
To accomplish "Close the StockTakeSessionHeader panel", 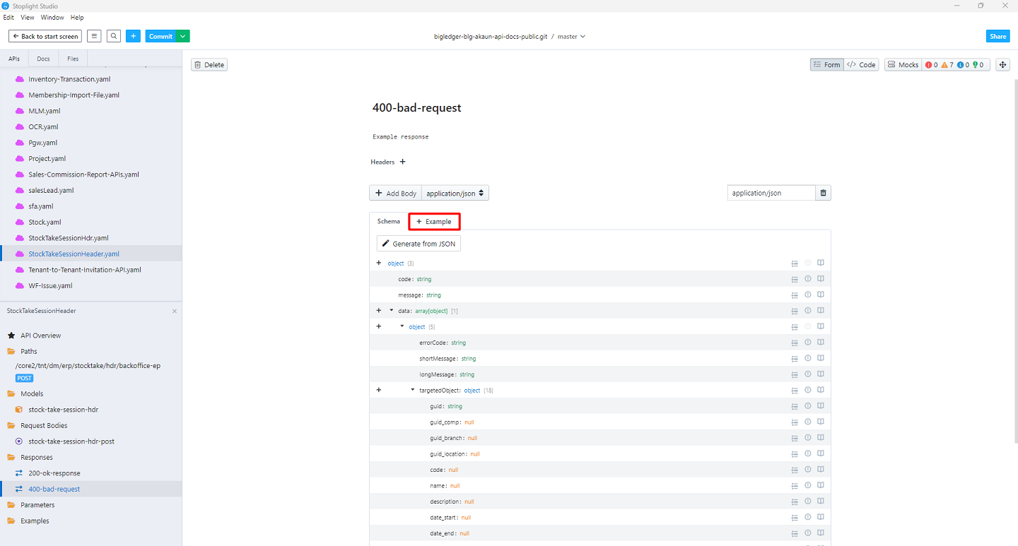I will tap(175, 311).
